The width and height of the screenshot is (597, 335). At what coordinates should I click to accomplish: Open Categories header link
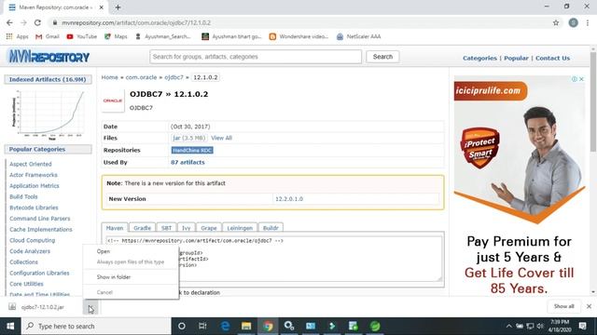479,58
